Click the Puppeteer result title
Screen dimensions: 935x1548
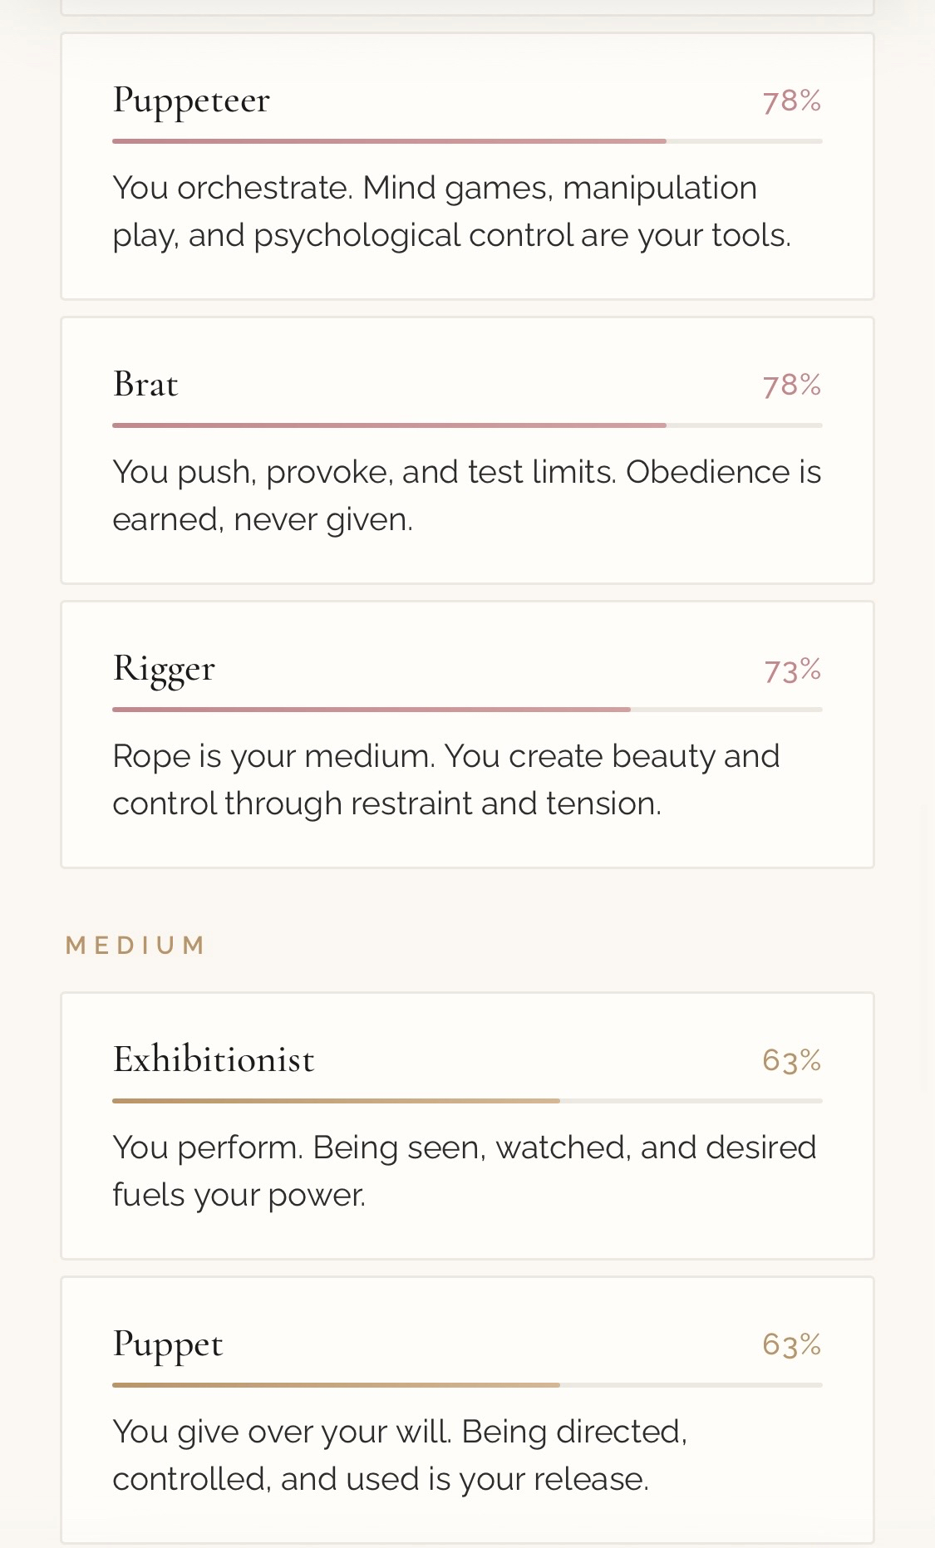(x=191, y=101)
